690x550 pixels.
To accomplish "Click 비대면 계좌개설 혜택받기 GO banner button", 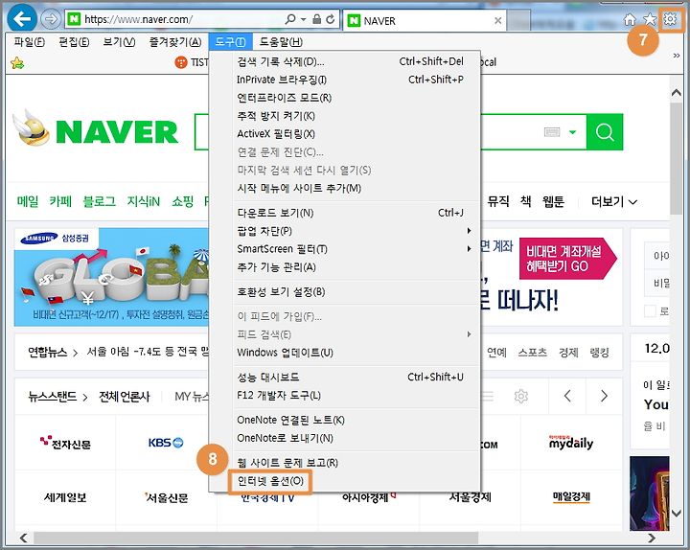I will point(567,259).
